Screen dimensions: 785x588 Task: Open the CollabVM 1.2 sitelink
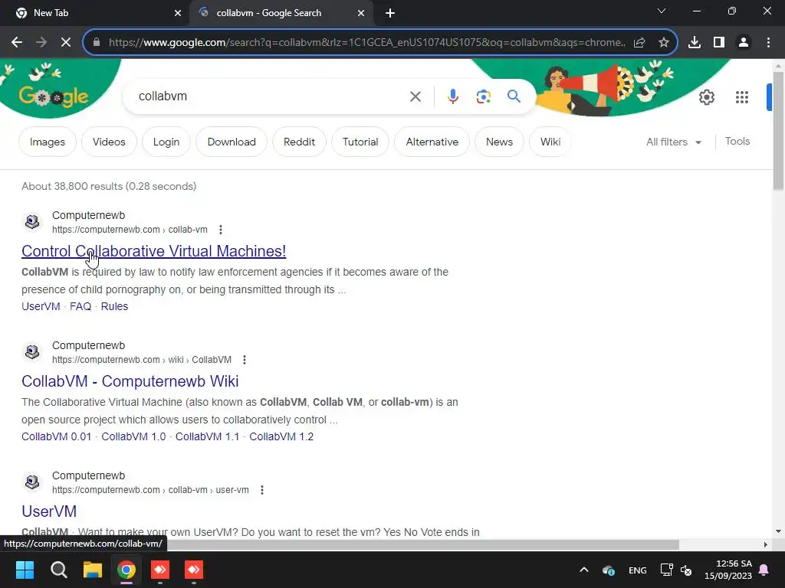tap(281, 436)
